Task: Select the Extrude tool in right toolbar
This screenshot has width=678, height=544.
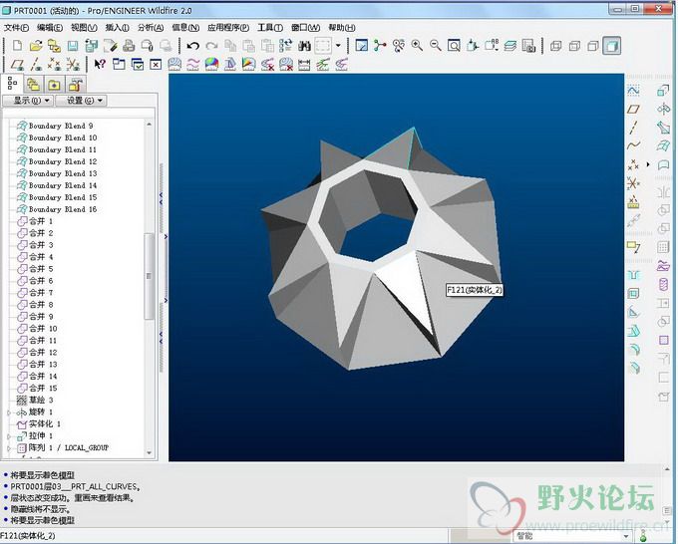Action: (663, 91)
